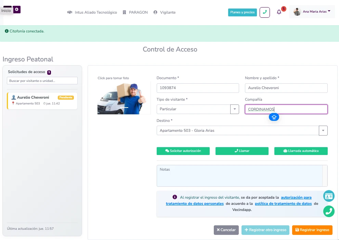Click the Pendiente status badge

(x=66, y=97)
